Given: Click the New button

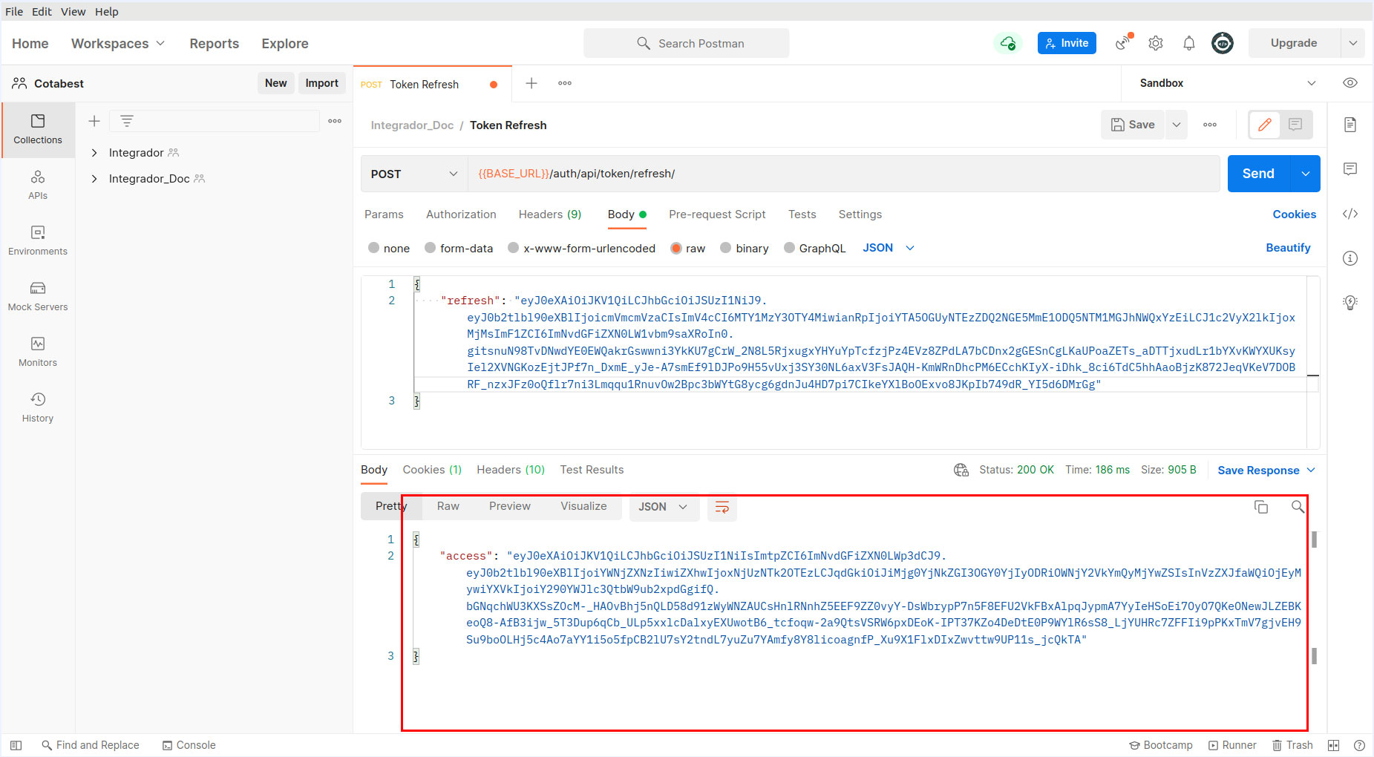Looking at the screenshot, I should [x=275, y=83].
